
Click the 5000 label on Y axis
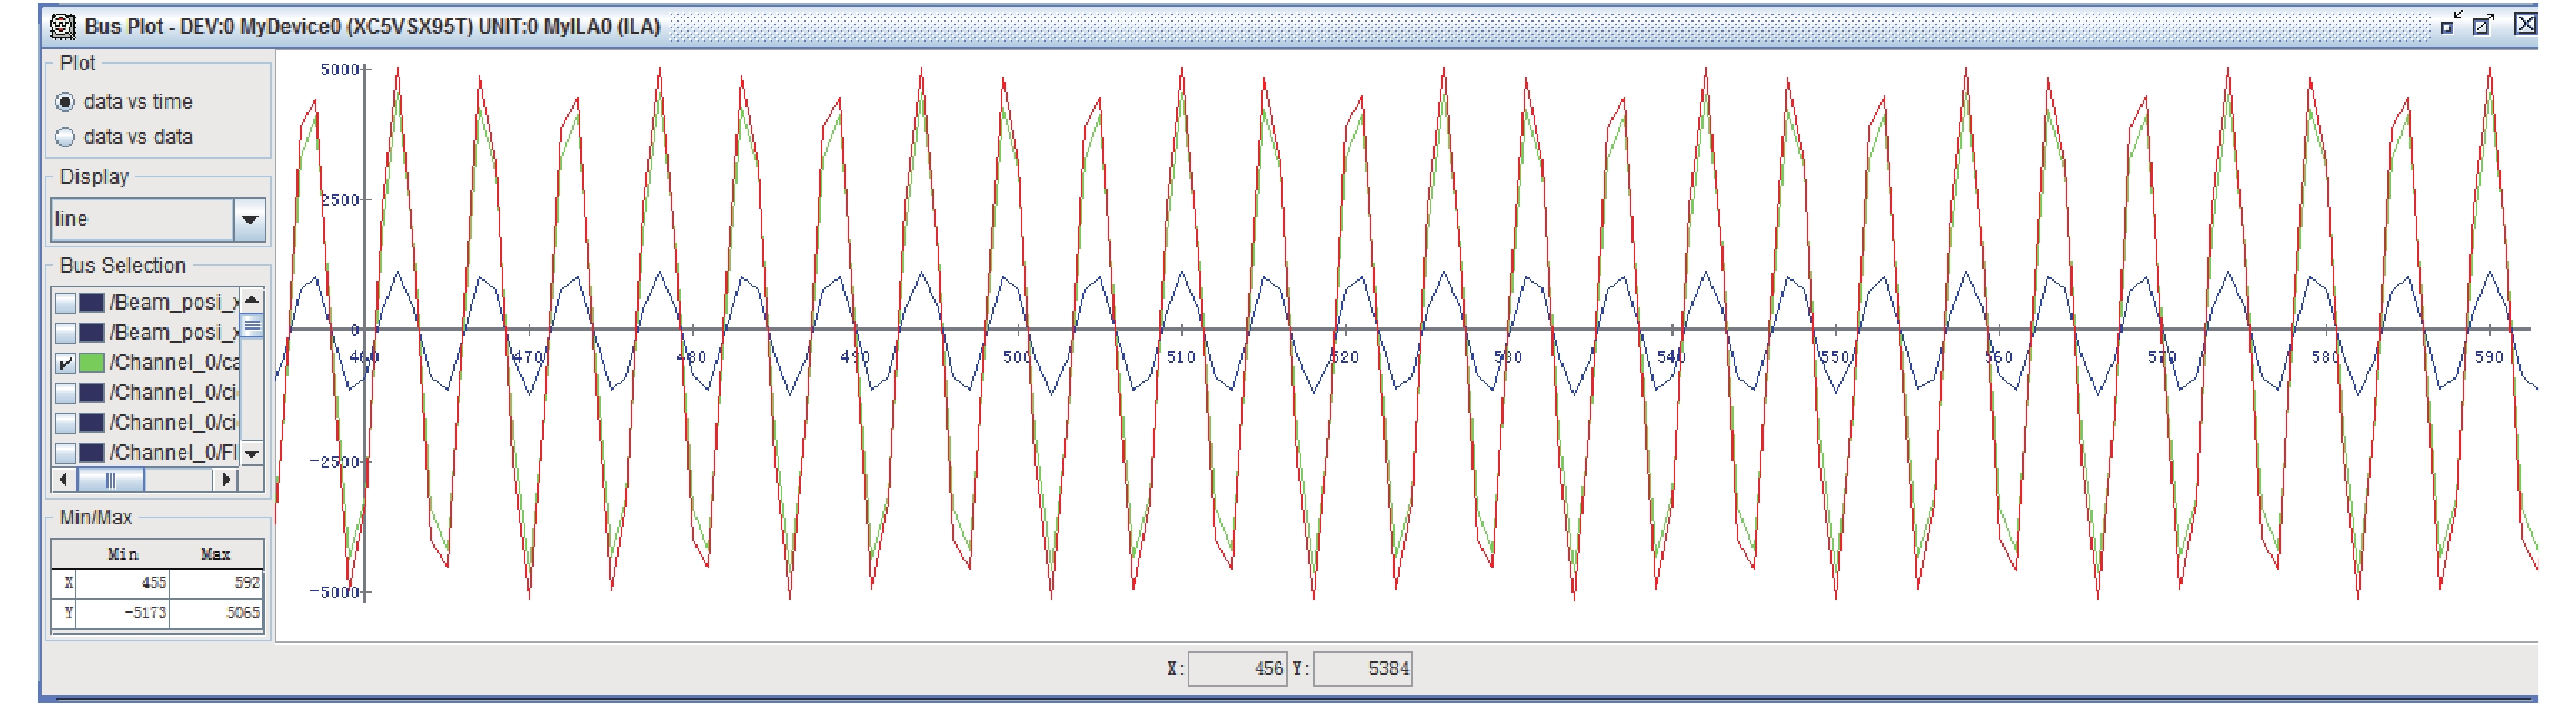point(339,70)
